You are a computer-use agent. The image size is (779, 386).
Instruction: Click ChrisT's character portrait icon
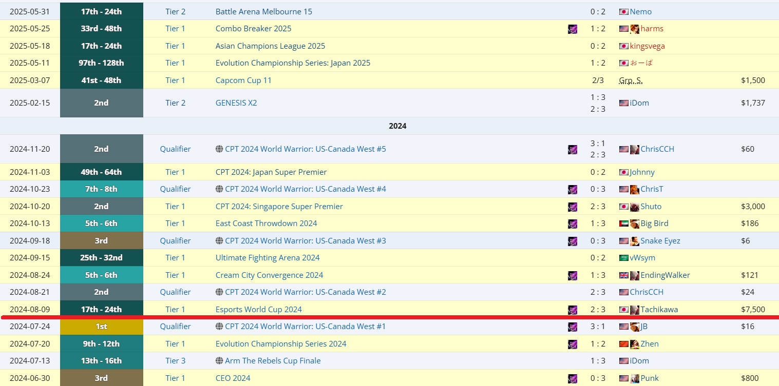[x=635, y=190]
